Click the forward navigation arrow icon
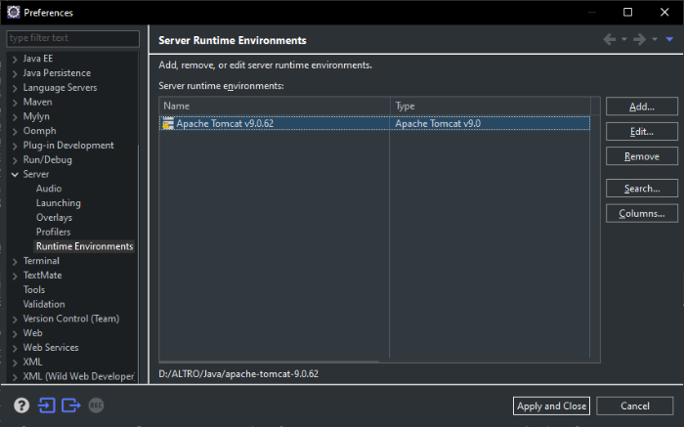The image size is (684, 427). pos(639,39)
